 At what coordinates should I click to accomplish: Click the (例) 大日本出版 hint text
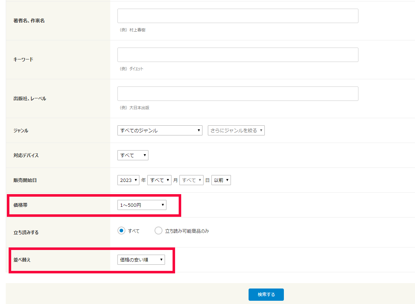pyautogui.click(x=134, y=108)
